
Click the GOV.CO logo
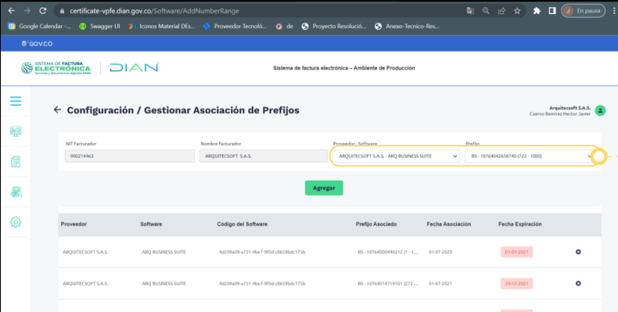tap(37, 44)
